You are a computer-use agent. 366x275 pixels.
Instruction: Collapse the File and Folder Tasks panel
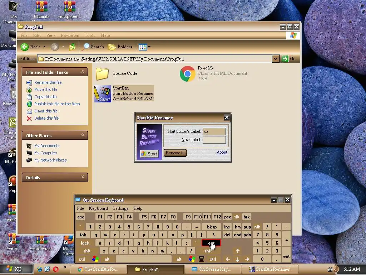click(x=83, y=72)
